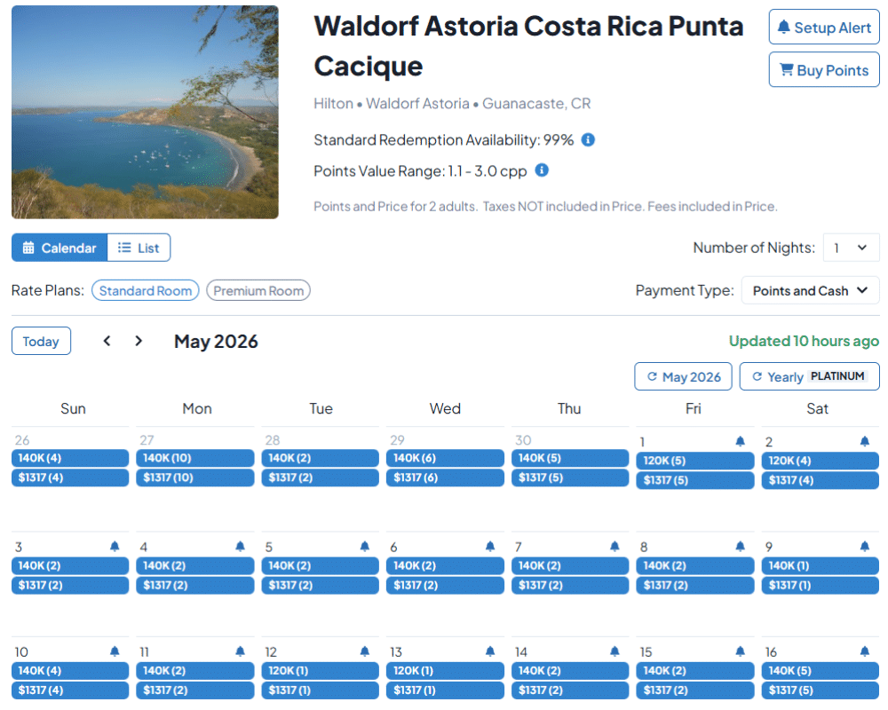
Task: Click the alert bell on May 1
Action: coord(741,441)
